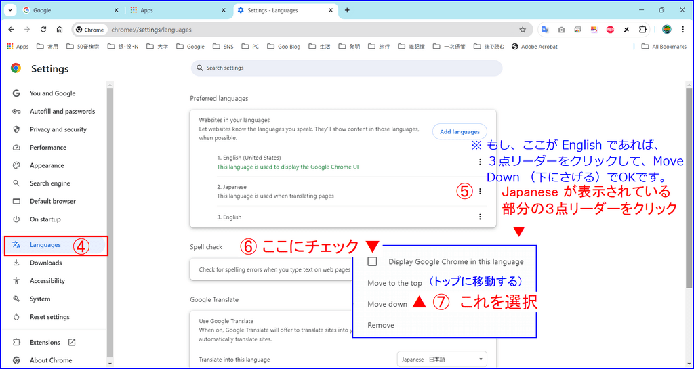Viewport: 694px width, 369px height.
Task: Open the Chrome profile avatar
Action: point(667,30)
